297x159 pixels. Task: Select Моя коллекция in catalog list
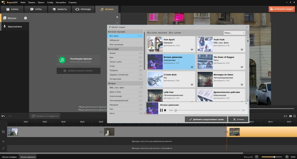(125, 44)
